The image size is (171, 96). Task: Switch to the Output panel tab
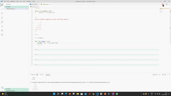coord(42,75)
